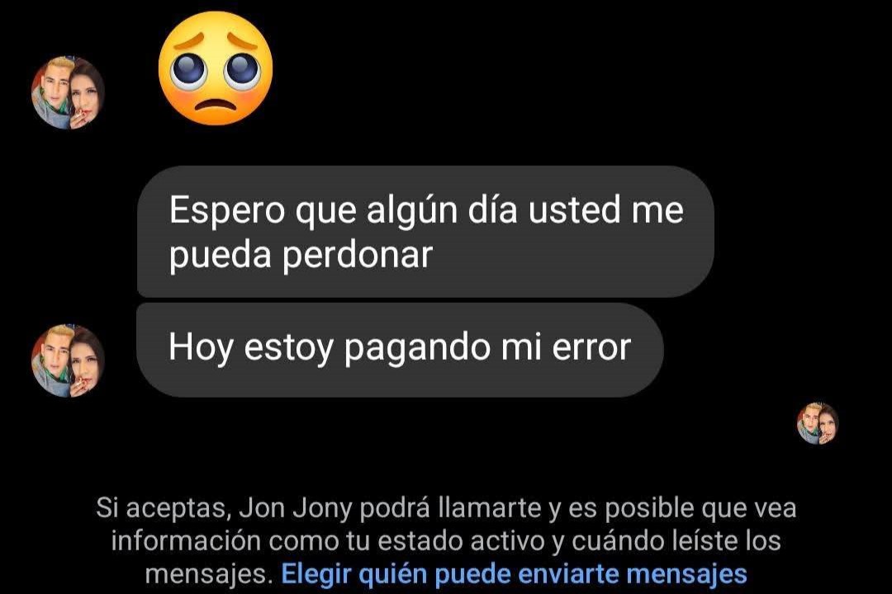Viewport: 892px width, 594px height.
Task: Tap the small seen-receipt avatar on the right
Action: (x=818, y=423)
